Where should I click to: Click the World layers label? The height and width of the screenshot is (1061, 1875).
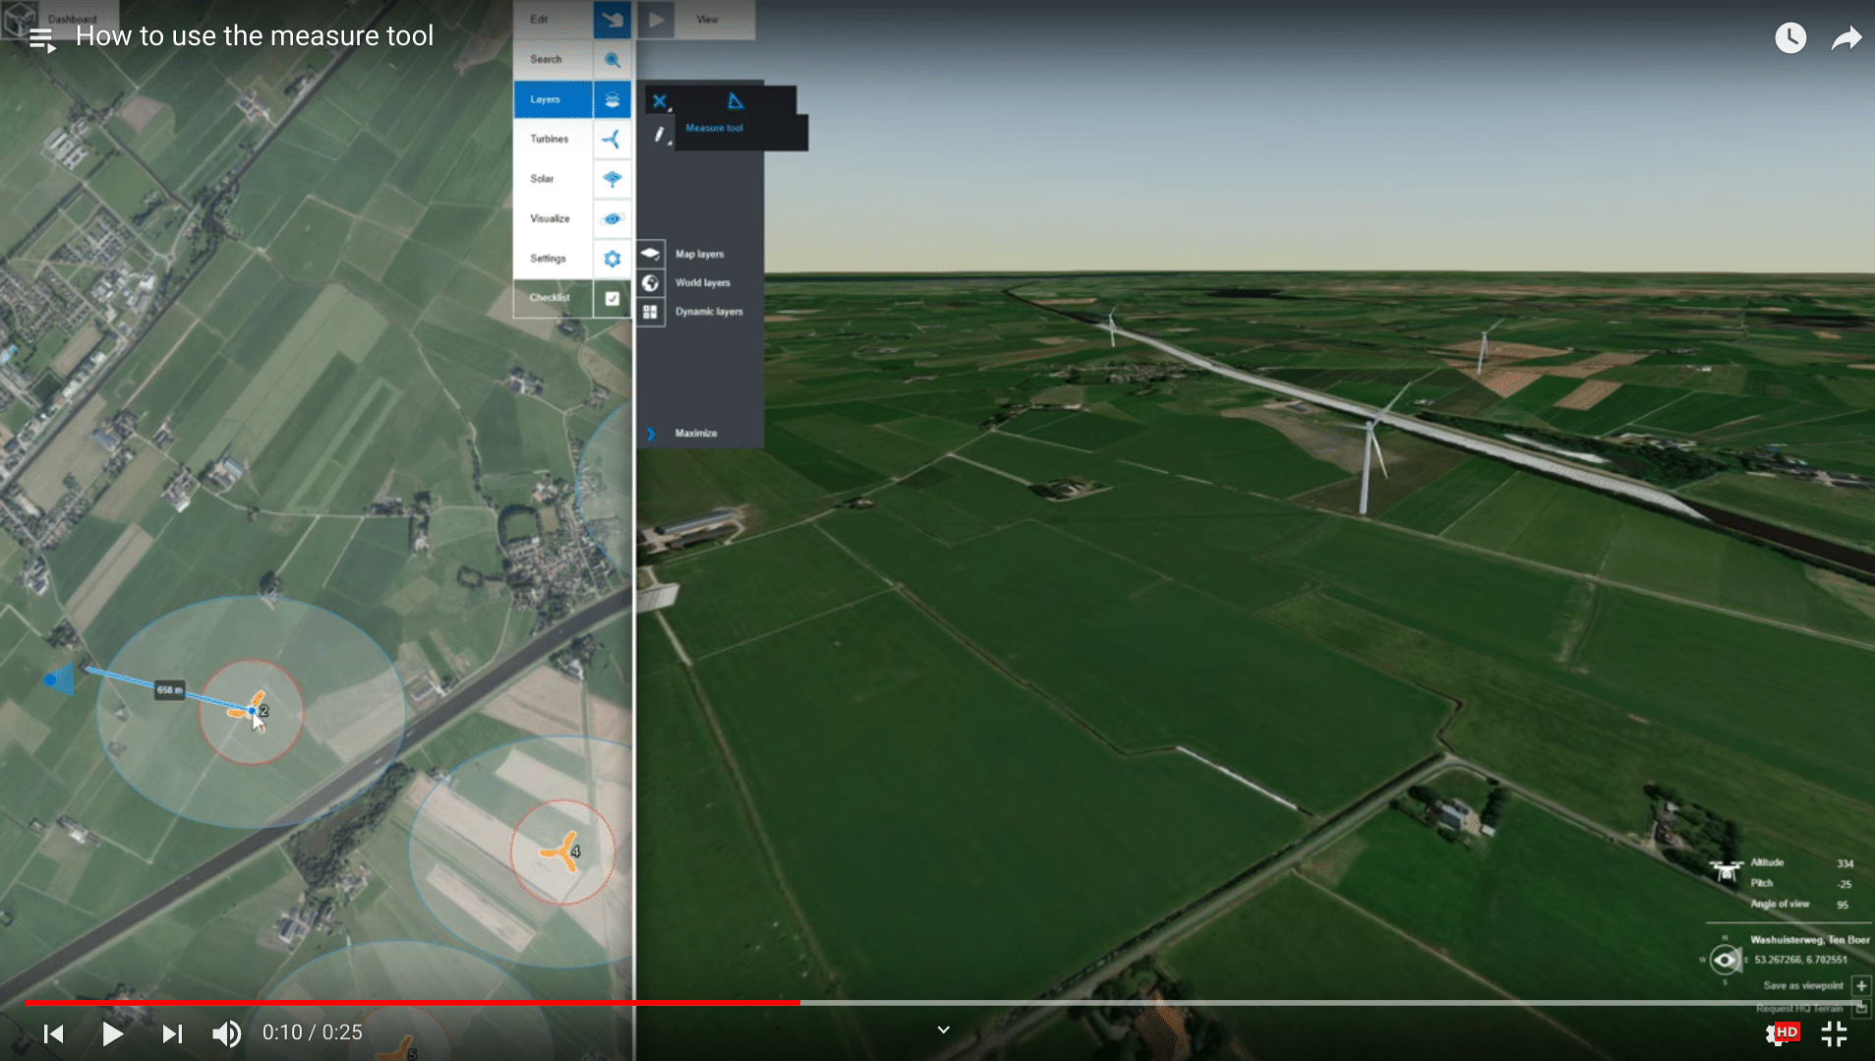(702, 283)
